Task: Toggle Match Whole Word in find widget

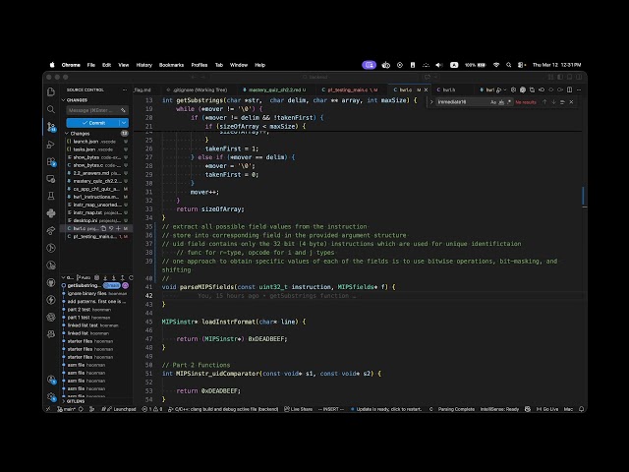Action: click(501, 102)
